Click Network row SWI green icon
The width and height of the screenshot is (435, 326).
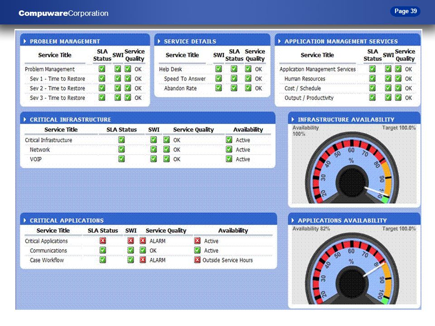(x=154, y=149)
